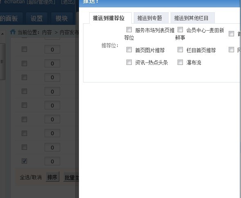Click the 全选/取消 link
The width and height of the screenshot is (241, 198).
(31, 177)
